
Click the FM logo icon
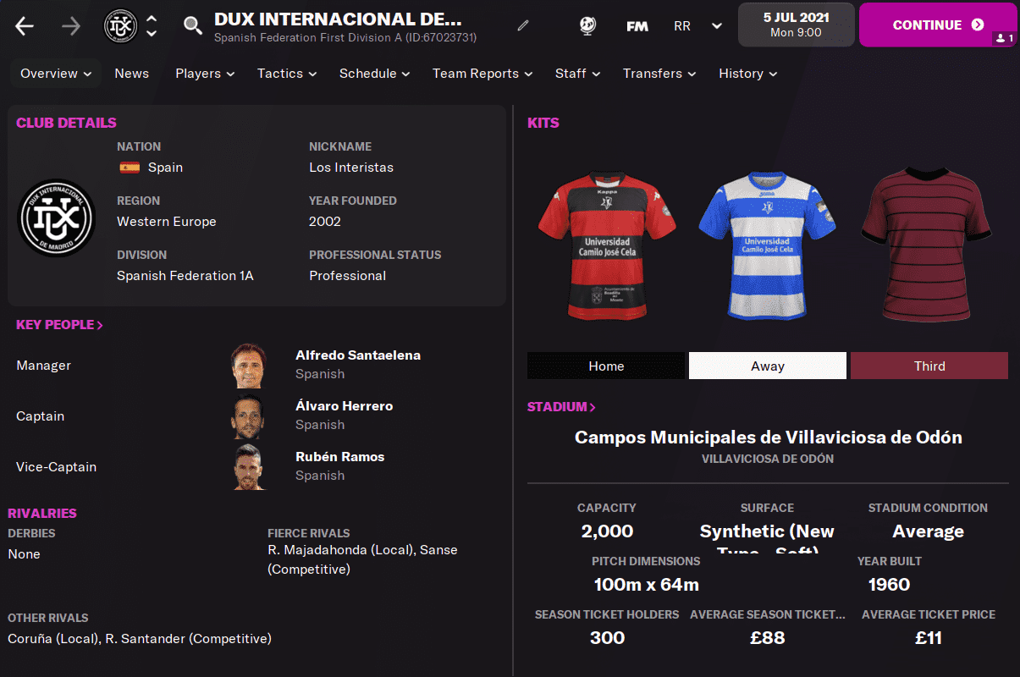[x=637, y=26]
